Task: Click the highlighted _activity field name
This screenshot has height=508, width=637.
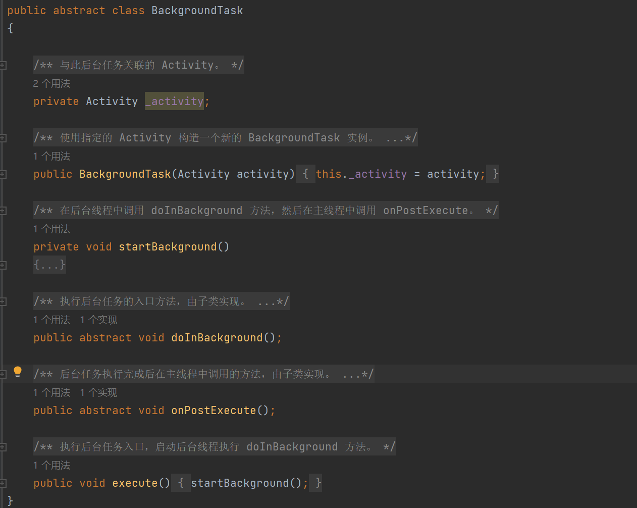Action: point(174,101)
